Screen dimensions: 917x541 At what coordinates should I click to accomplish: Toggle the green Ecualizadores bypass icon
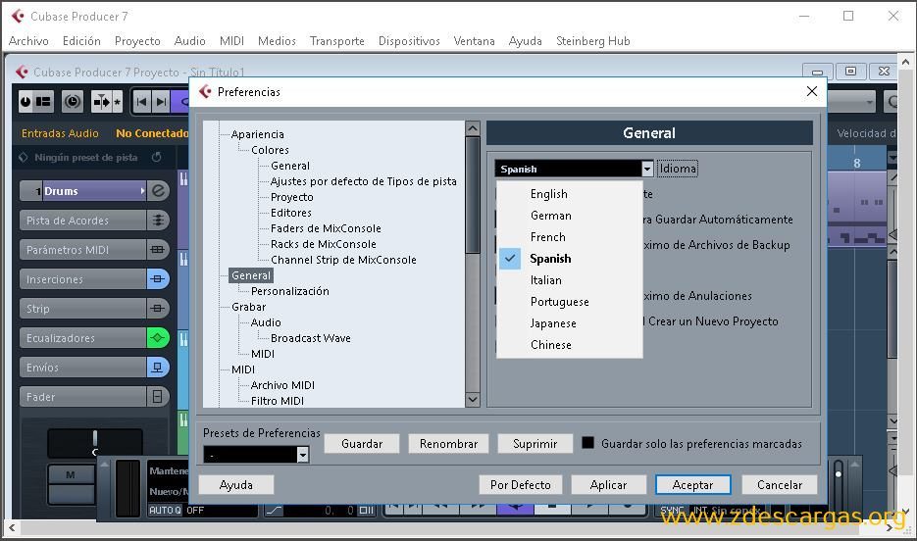pos(158,338)
